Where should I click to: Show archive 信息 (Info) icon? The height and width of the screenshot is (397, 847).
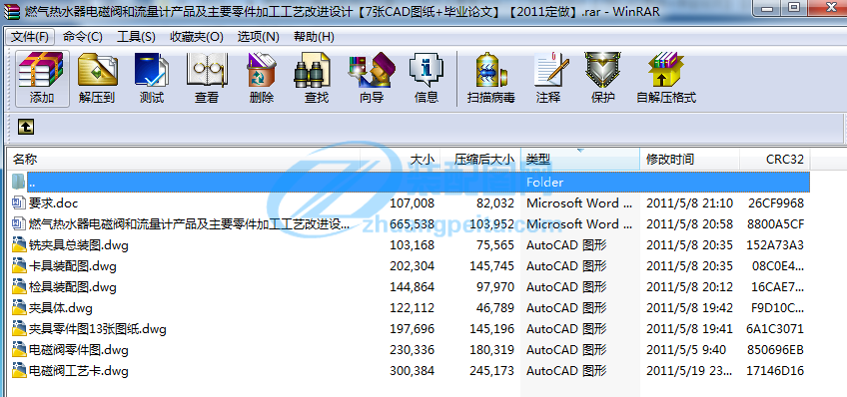tap(426, 78)
